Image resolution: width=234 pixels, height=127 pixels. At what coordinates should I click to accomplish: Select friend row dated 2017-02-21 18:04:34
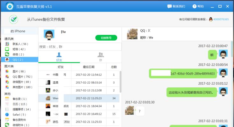pos(79,106)
